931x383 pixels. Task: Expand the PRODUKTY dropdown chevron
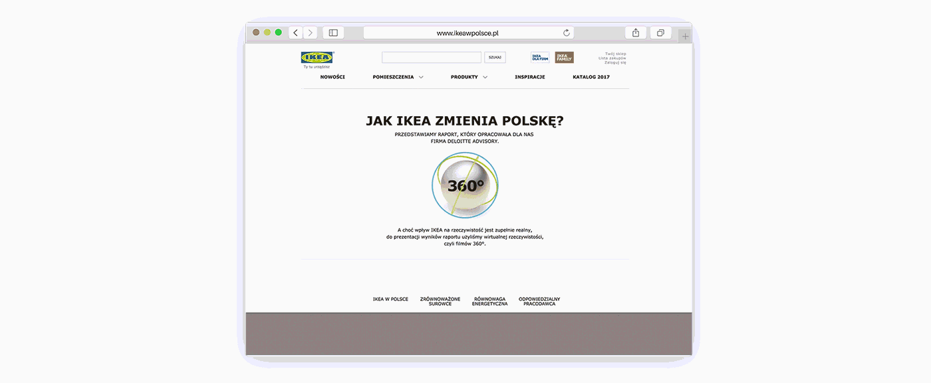(x=485, y=77)
